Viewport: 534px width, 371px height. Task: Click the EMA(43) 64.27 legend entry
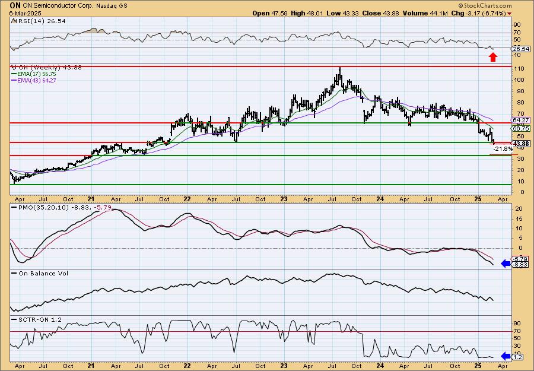pos(33,80)
